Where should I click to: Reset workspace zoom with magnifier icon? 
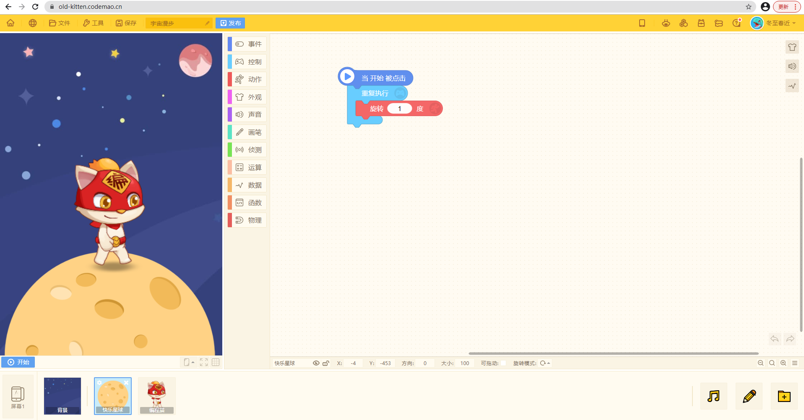(x=772, y=363)
